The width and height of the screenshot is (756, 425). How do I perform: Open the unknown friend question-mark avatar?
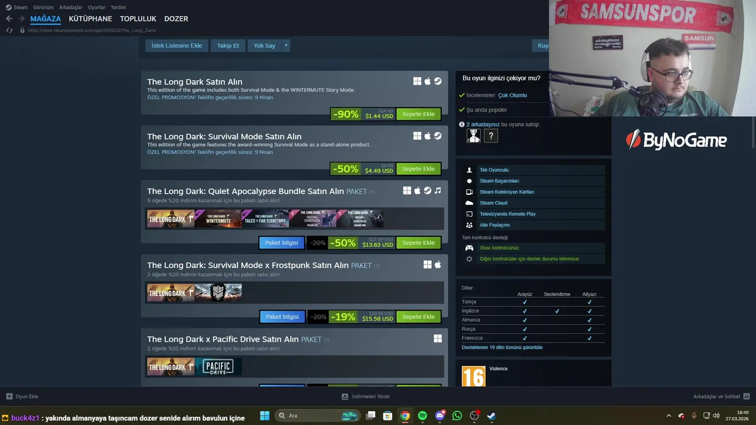491,136
